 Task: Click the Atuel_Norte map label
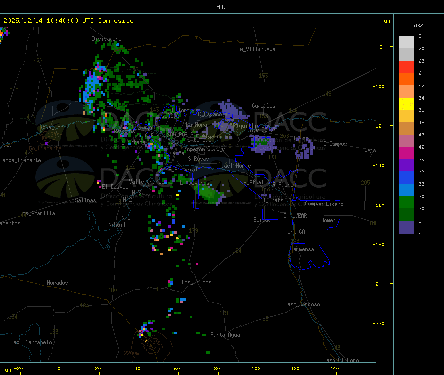234,166
